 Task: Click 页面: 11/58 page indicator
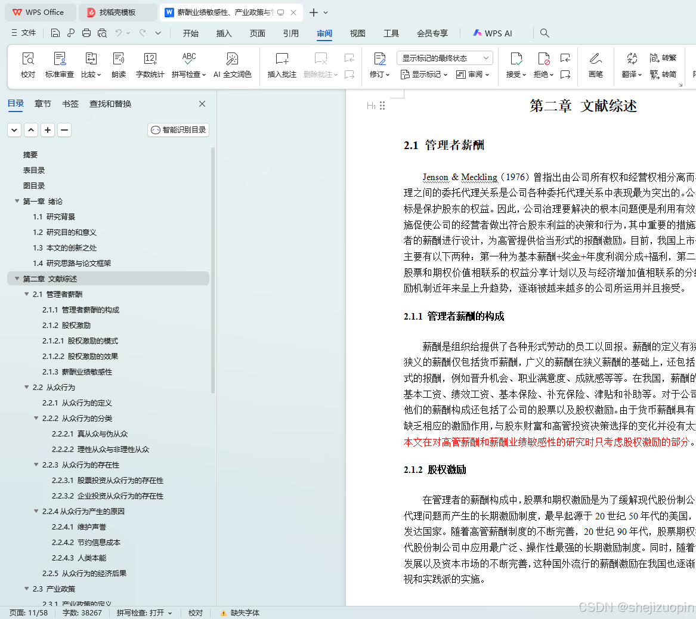29,613
